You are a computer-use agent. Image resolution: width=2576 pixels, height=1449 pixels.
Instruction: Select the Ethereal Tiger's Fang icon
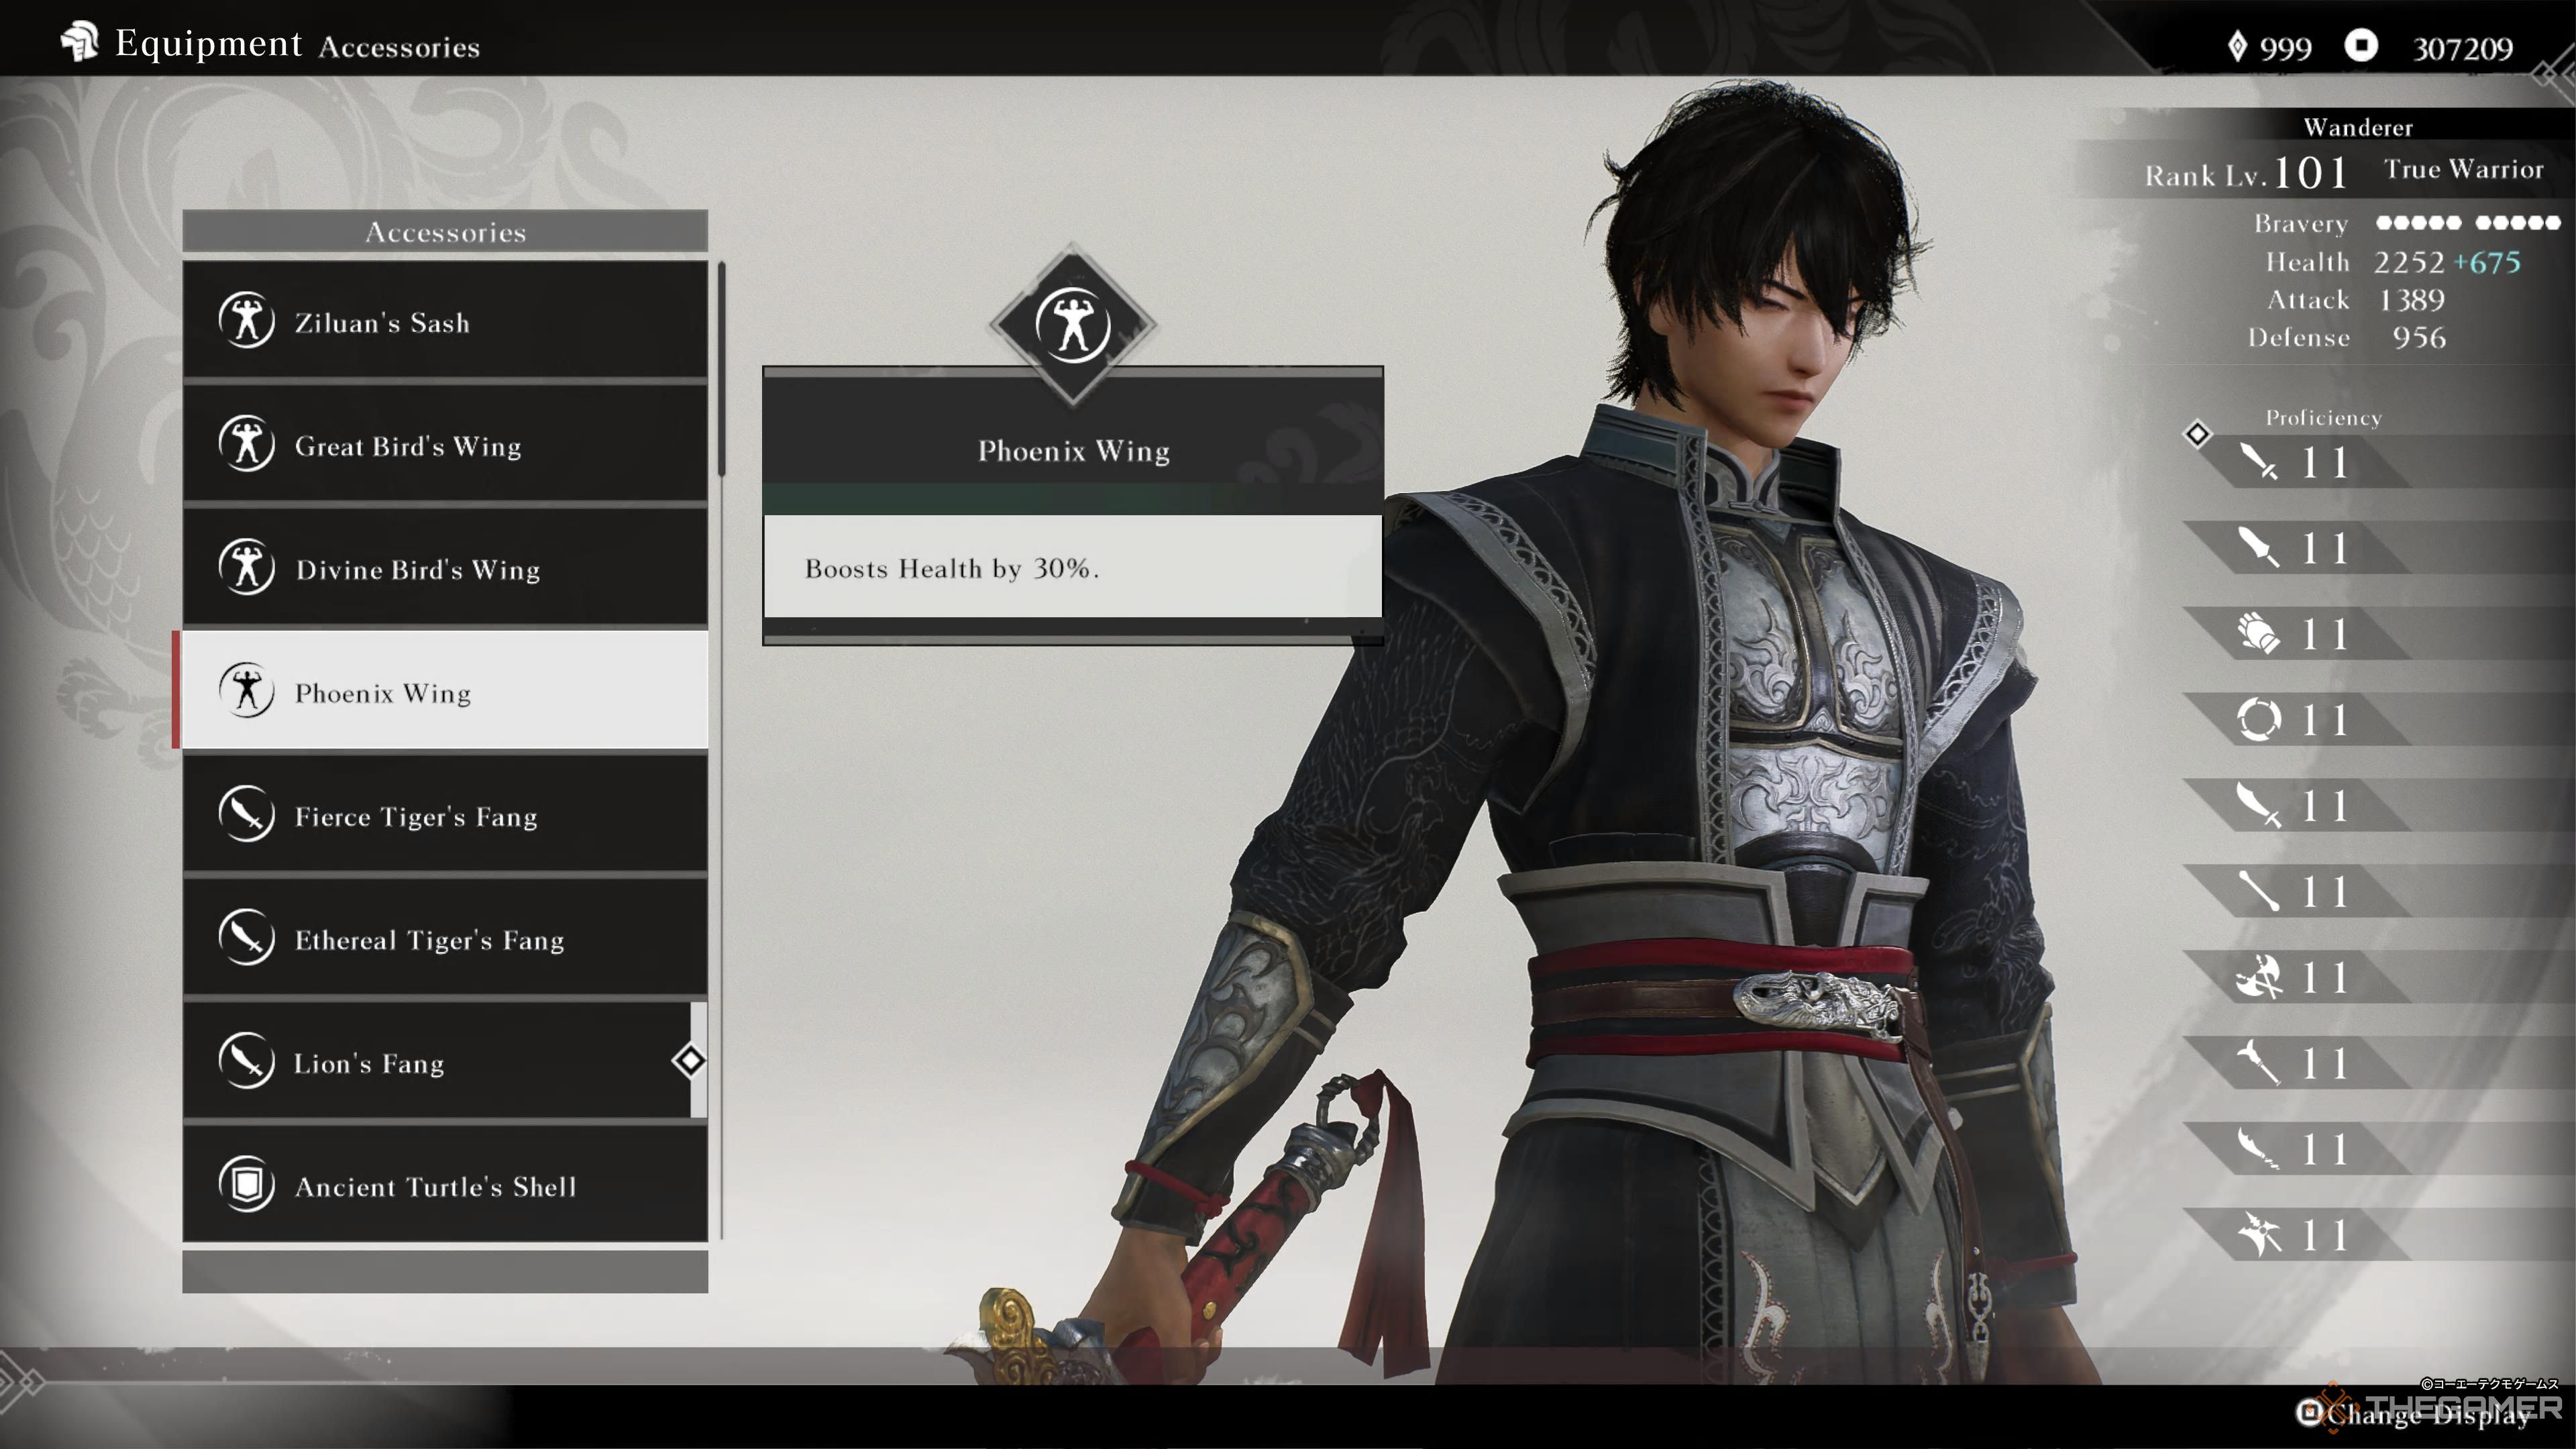tap(248, 939)
